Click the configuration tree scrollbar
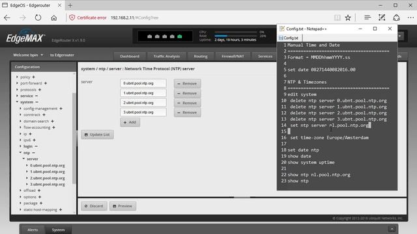Viewport: 417px width, 234px height. pyautogui.click(x=74, y=138)
